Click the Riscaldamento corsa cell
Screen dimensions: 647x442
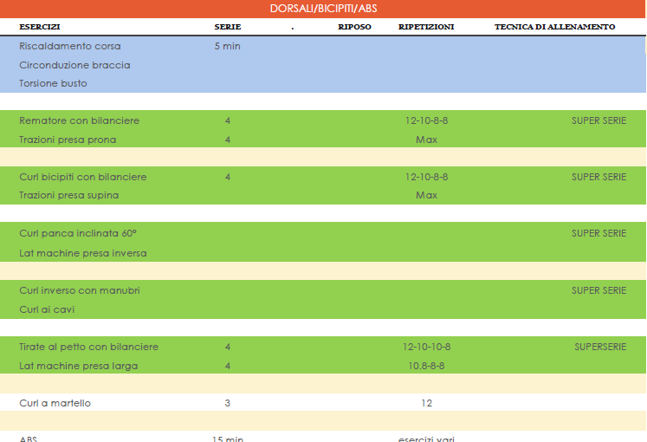pos(70,46)
